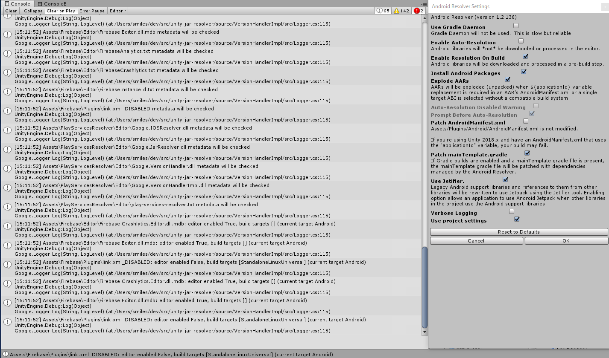Image resolution: width=609 pixels, height=358 pixels.
Task: Click the warning icon beside the FirebaseAnalytics.txt entry
Action: 7,54
